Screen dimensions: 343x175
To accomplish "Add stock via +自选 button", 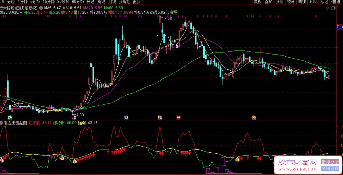I will 336,2.
